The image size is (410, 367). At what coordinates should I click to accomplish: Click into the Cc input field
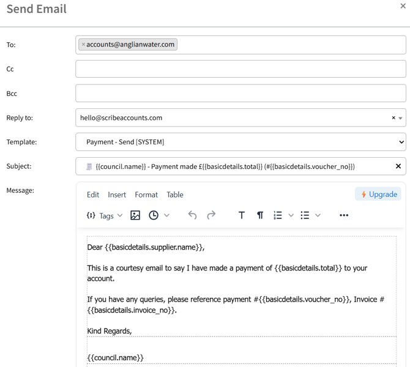(x=240, y=69)
